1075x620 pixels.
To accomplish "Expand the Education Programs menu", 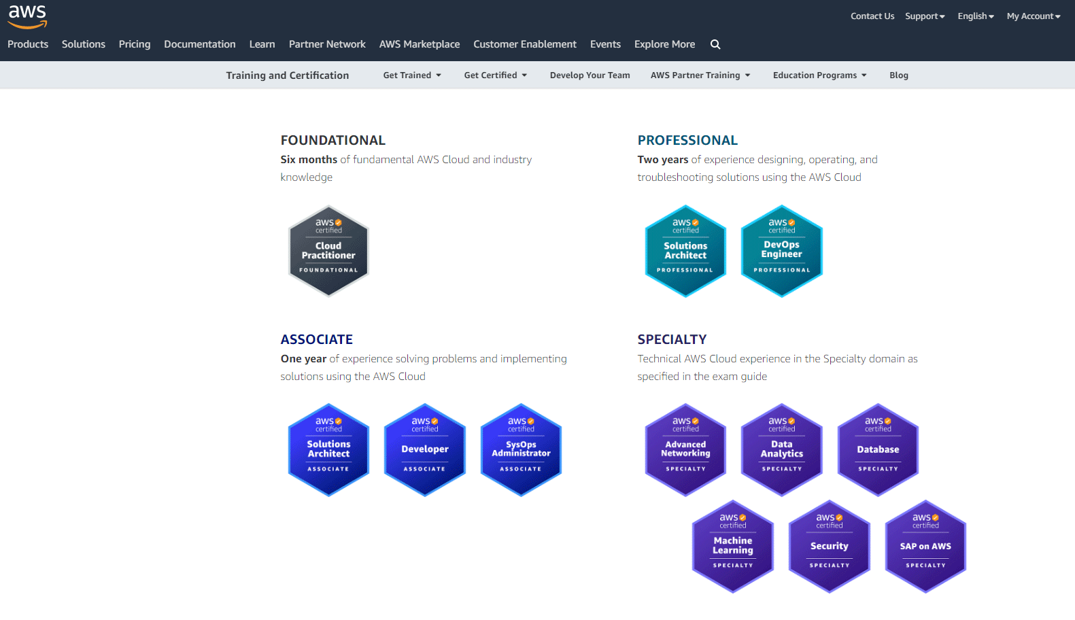I will [x=820, y=75].
